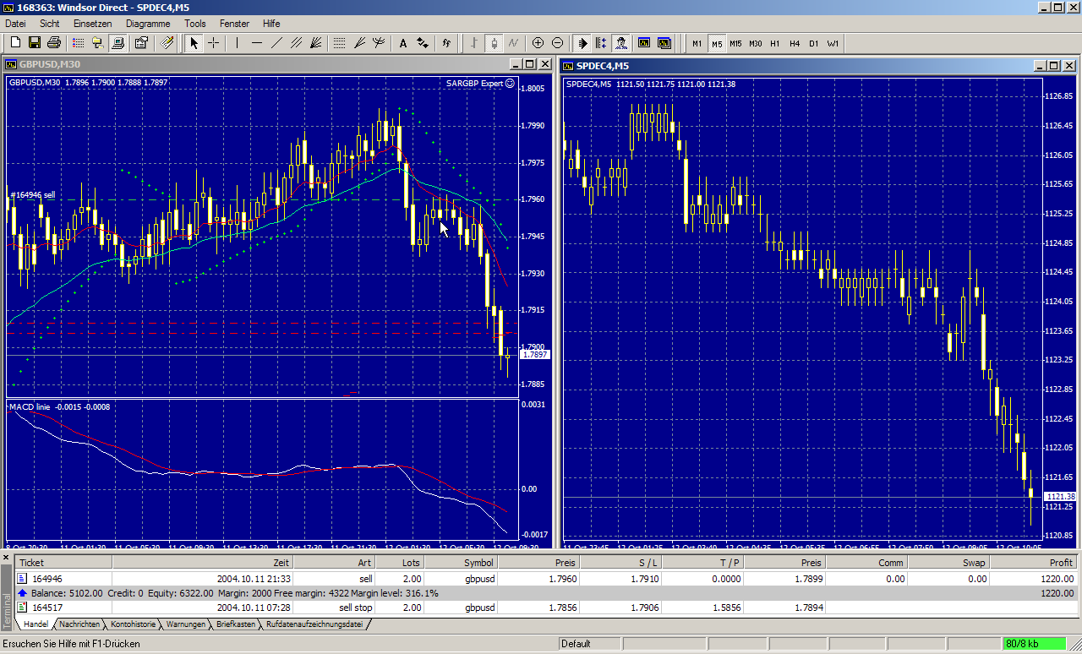Viewport: 1082px width, 654px height.
Task: Switch to the Kontohistorie tab
Action: tap(134, 624)
